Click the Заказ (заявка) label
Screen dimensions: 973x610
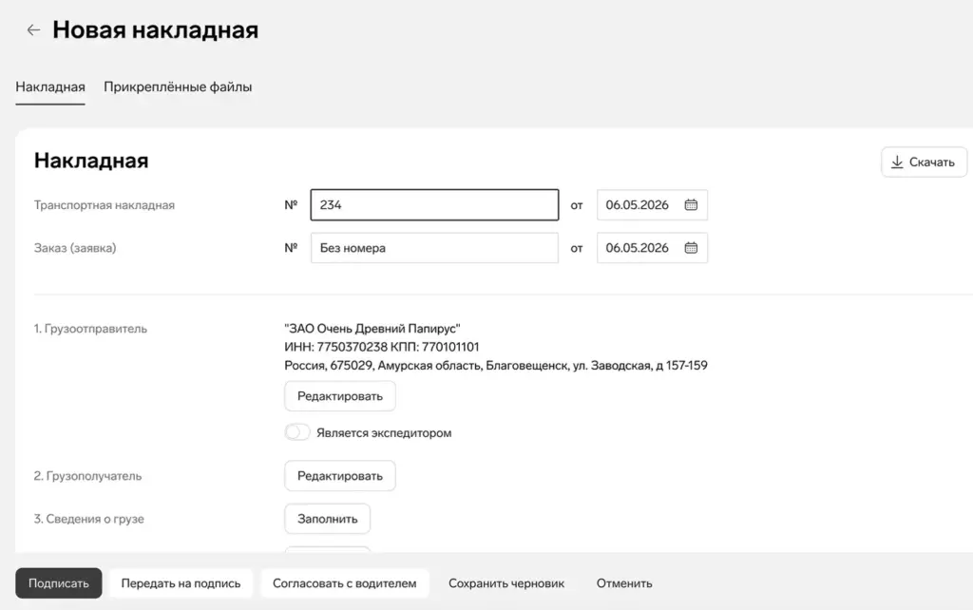pos(75,248)
